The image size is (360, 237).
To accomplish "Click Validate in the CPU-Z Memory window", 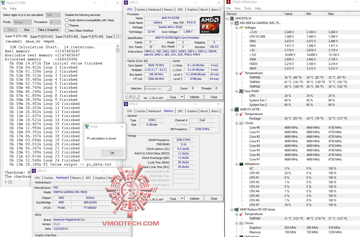I will pos(194,199).
